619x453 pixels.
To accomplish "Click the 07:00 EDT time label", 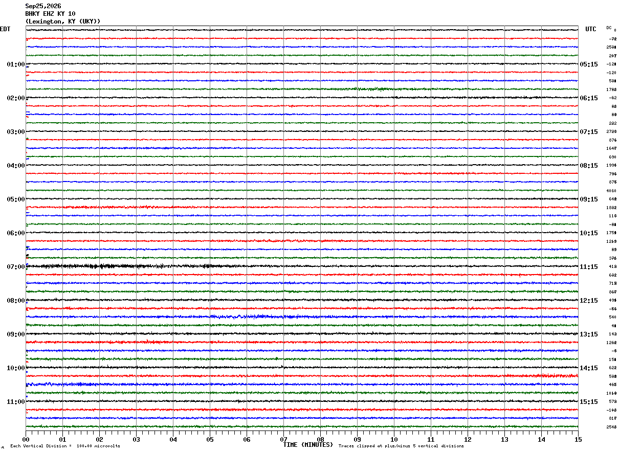I will [16, 267].
